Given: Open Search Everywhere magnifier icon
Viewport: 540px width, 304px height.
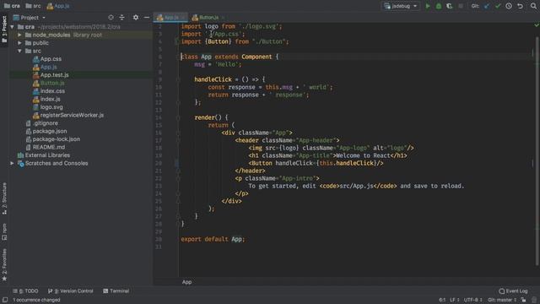Looking at the screenshot, I should coord(533,6).
